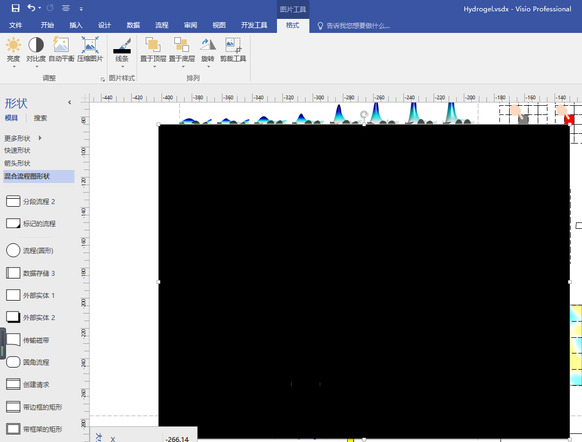Select the 数据存储 3 shape
Screen dimensions: 582x442
(x=31, y=273)
